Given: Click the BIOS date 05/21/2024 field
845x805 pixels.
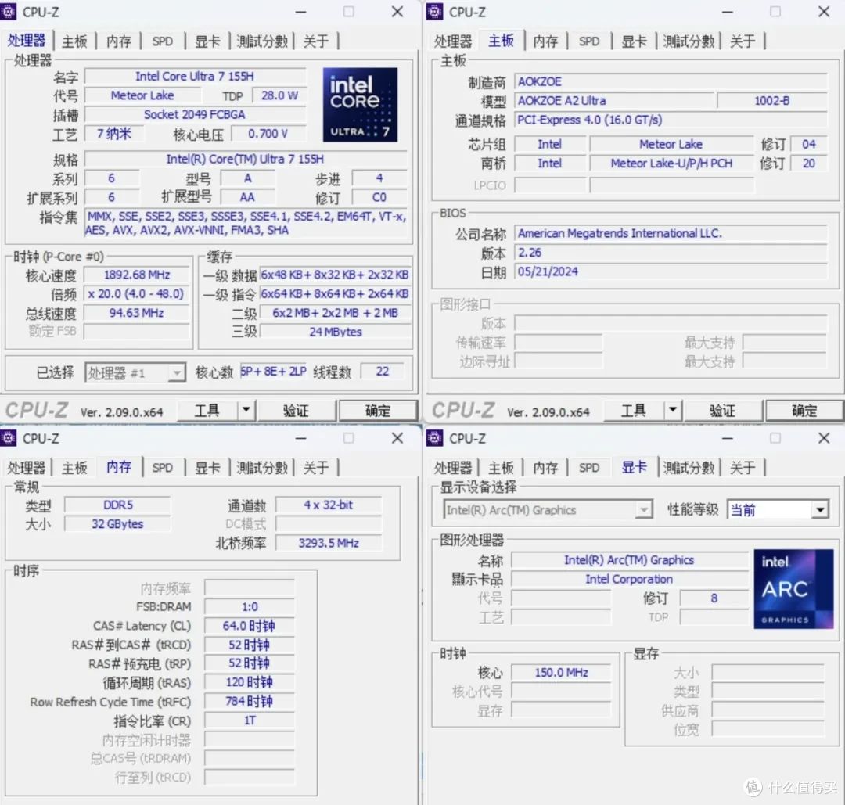Looking at the screenshot, I should tap(671, 271).
